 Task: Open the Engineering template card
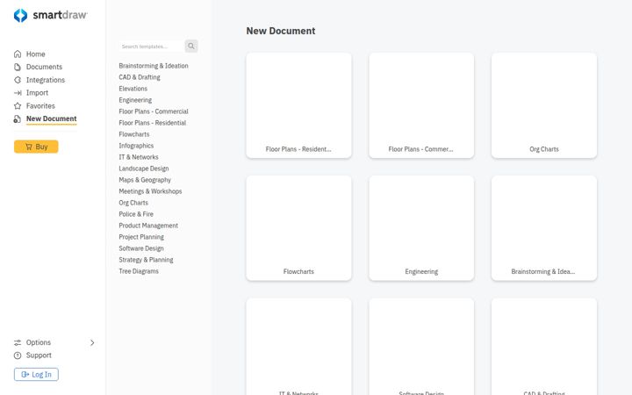[421, 227]
